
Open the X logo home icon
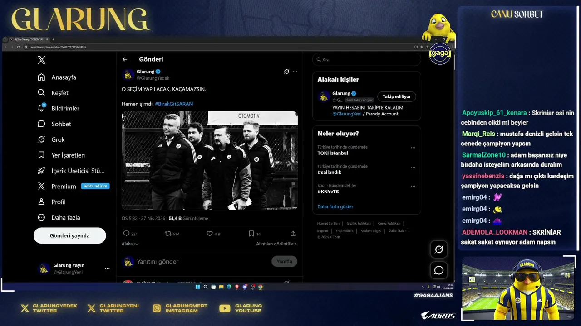click(42, 60)
